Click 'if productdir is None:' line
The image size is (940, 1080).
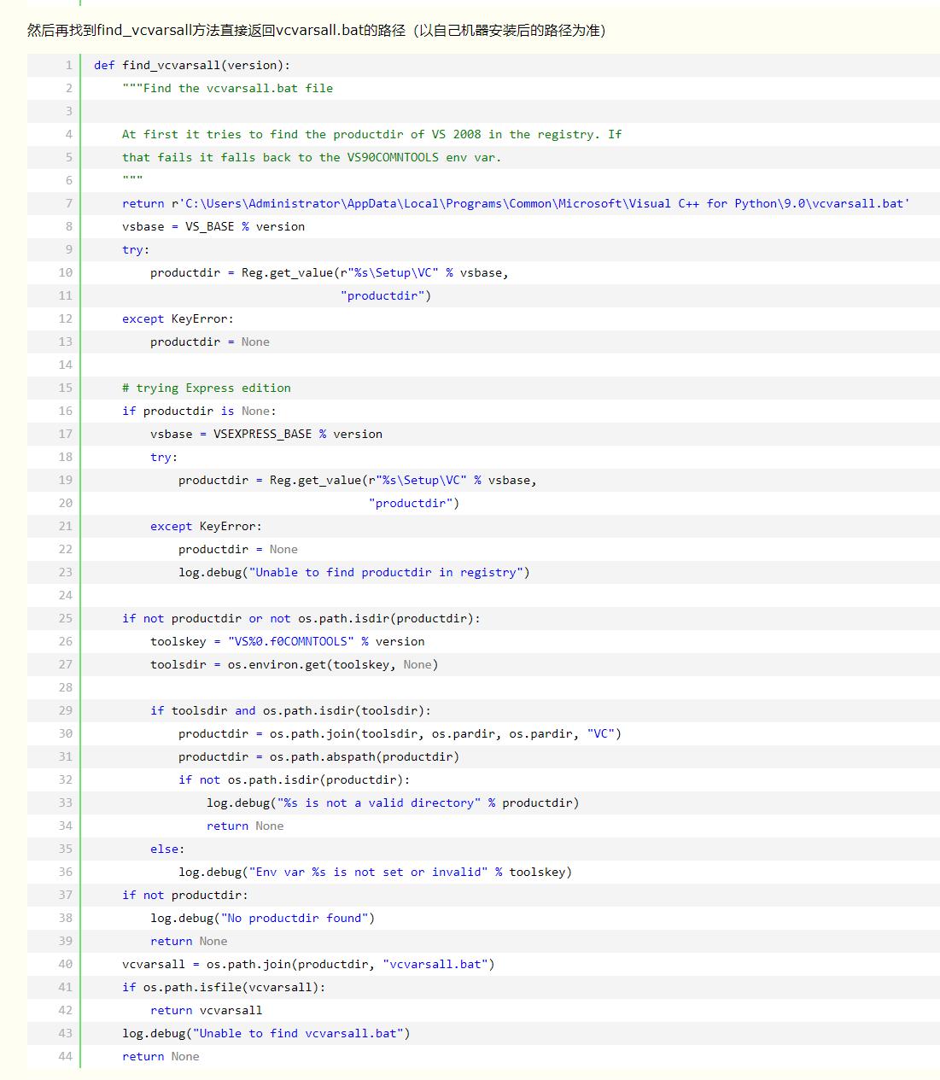pos(199,411)
